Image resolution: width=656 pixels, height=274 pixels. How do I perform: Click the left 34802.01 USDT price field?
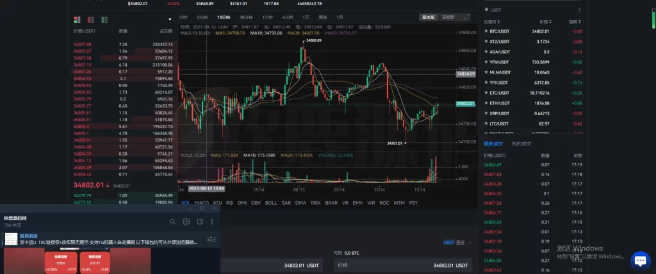coord(271,265)
